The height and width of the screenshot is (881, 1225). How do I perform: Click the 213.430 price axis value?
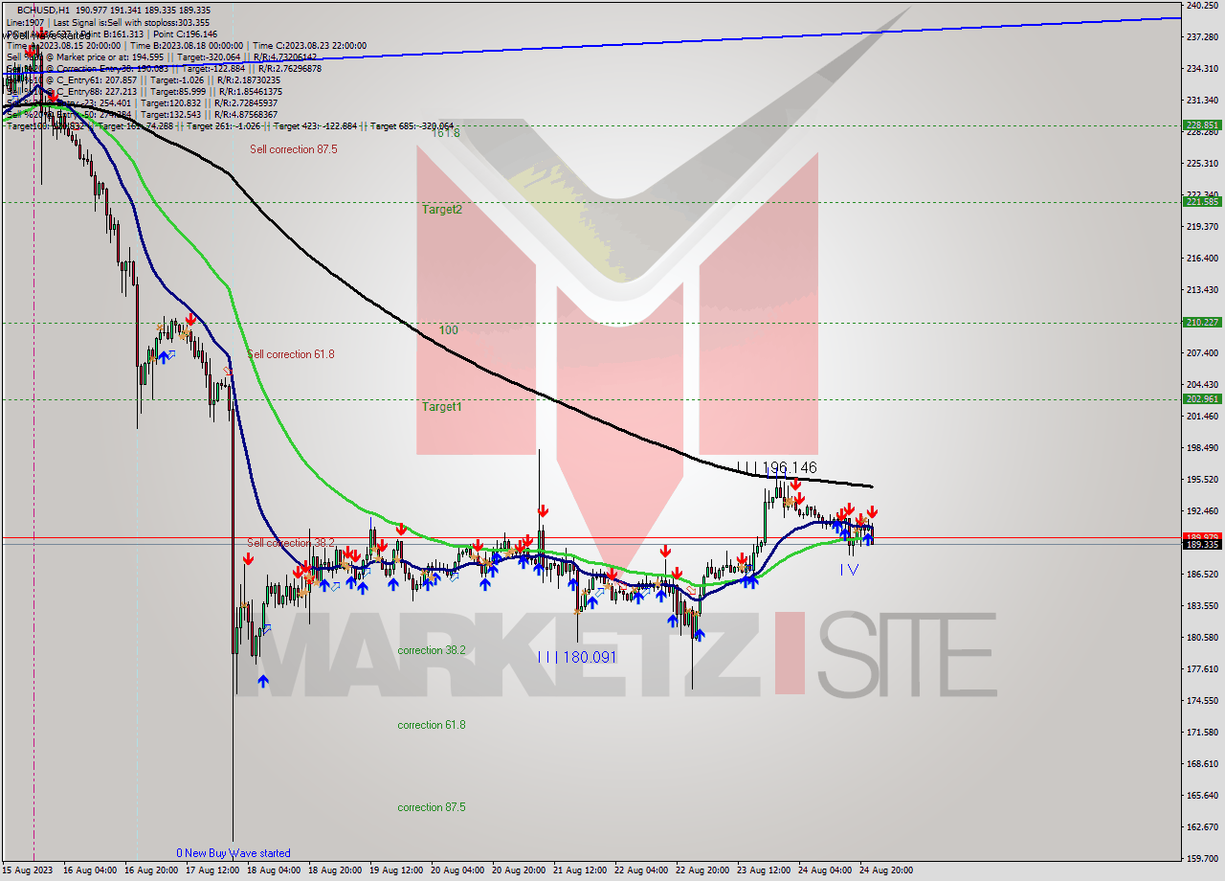[x=1202, y=290]
